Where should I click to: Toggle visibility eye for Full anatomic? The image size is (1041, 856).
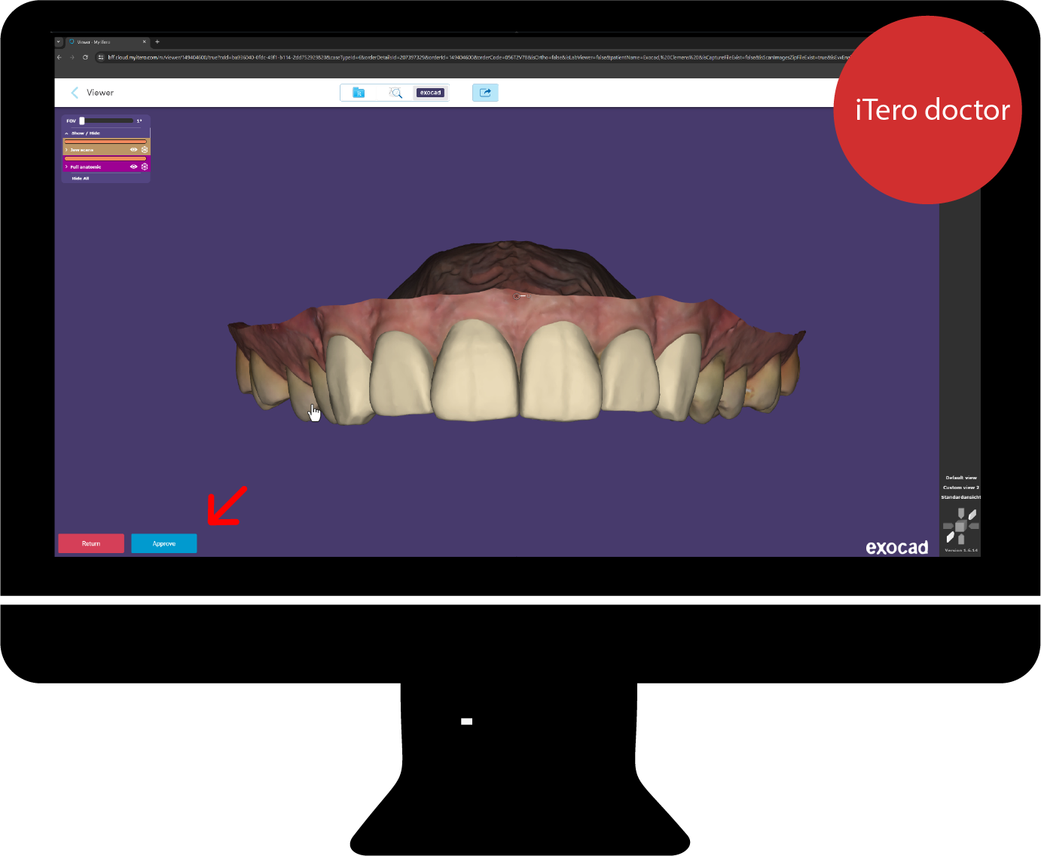[134, 167]
